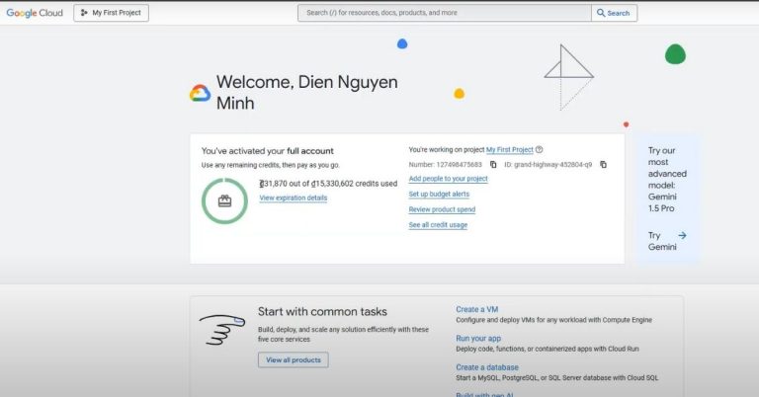Focus the resources search field
Image resolution: width=759 pixels, height=397 pixels.
[445, 13]
